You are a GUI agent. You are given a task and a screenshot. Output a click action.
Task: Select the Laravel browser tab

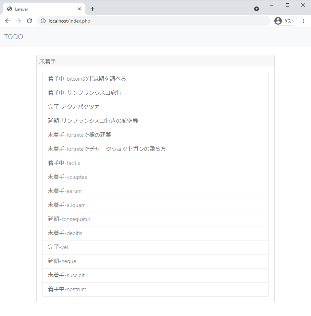[41, 9]
